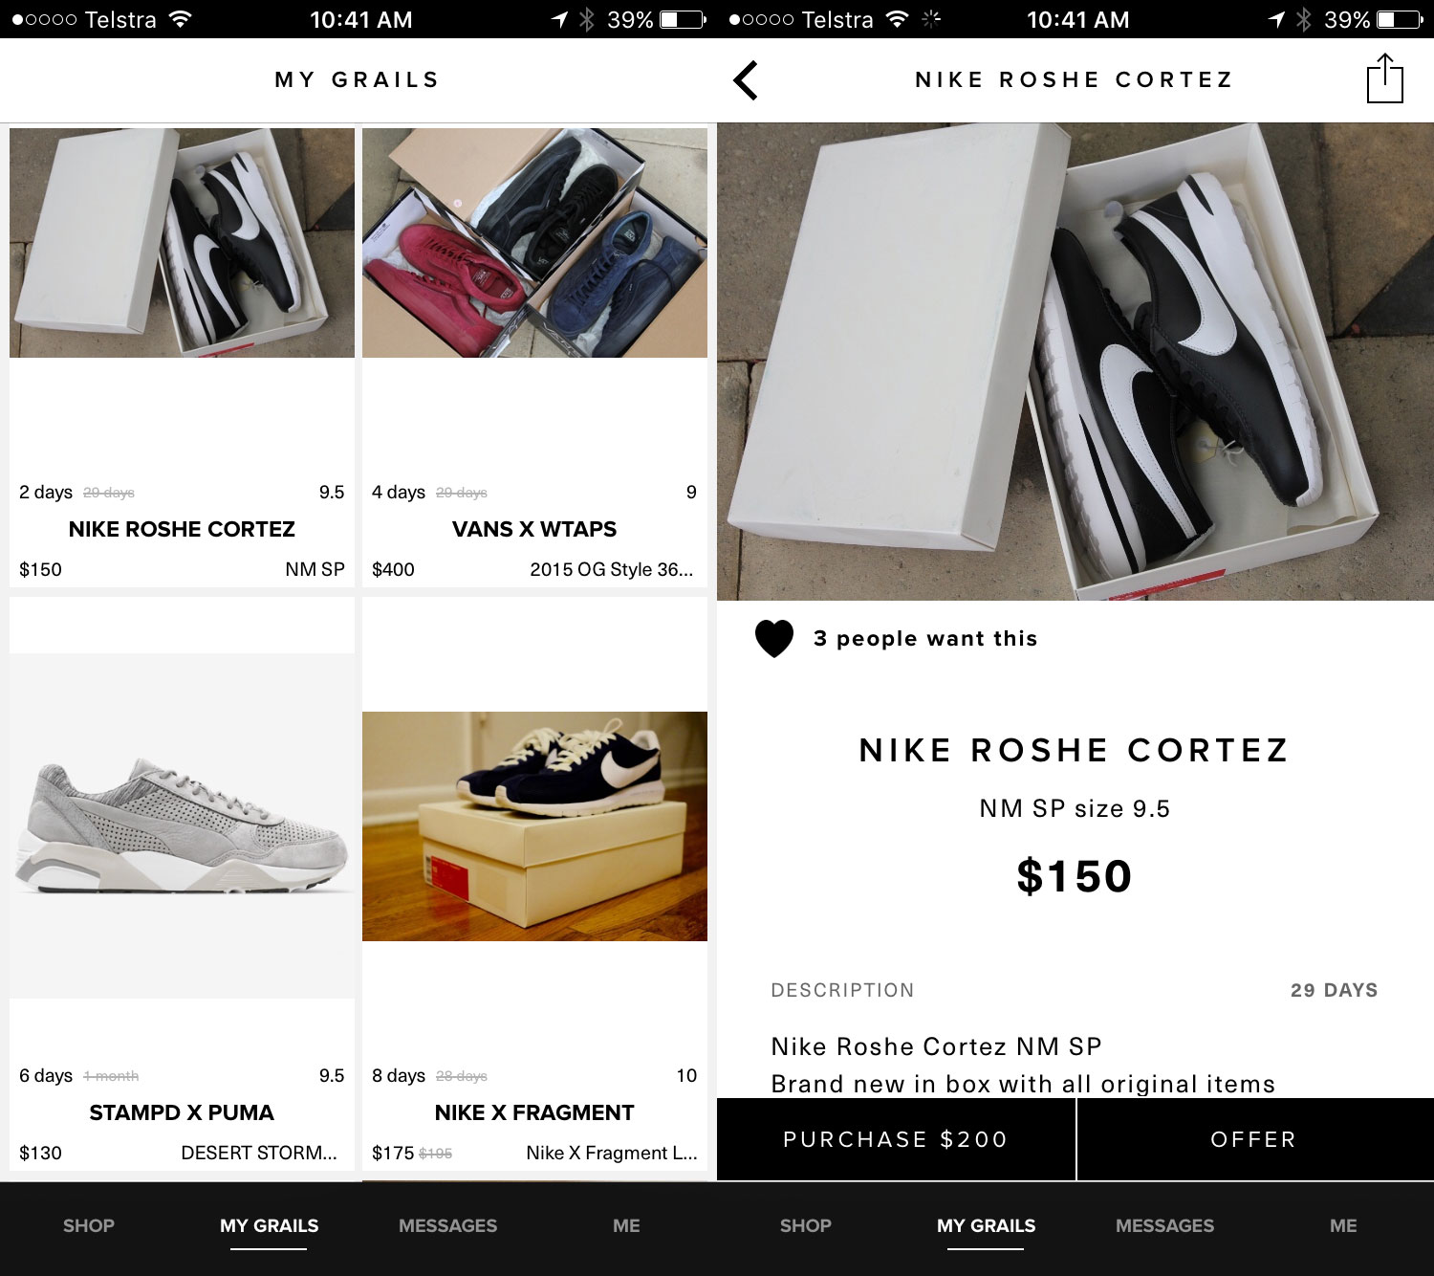The width and height of the screenshot is (1434, 1276).
Task: Go to Me tab in right screen
Action: pos(1343,1225)
